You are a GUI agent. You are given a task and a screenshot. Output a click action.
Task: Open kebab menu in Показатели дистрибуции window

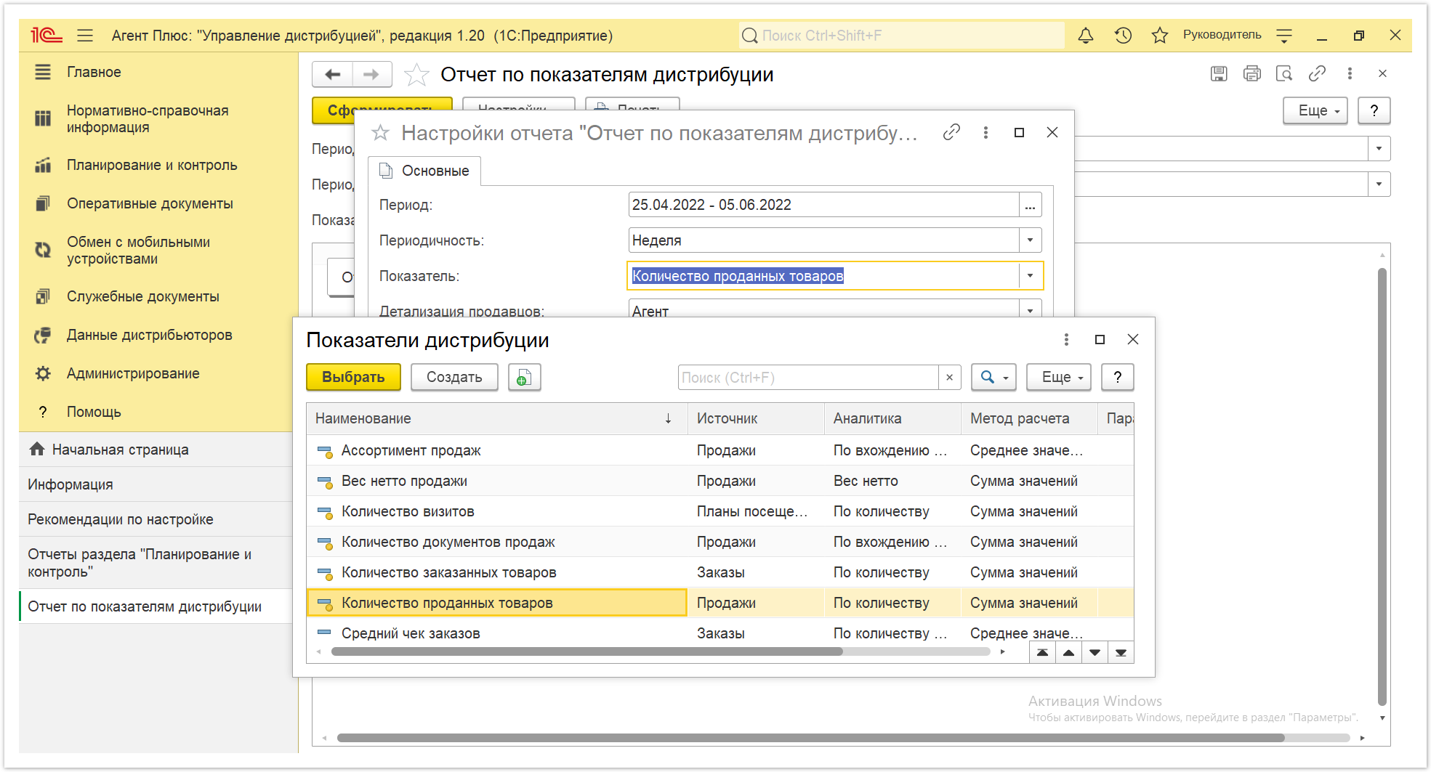pyautogui.click(x=1066, y=339)
